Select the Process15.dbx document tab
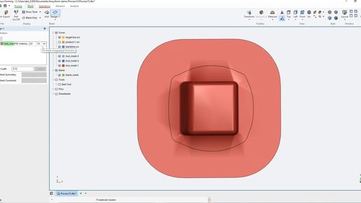The width and height of the screenshot is (361, 203). point(67,193)
